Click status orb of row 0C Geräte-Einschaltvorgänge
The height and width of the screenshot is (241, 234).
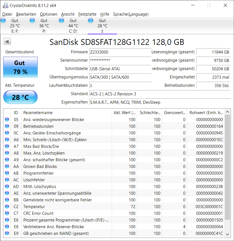[7, 133]
